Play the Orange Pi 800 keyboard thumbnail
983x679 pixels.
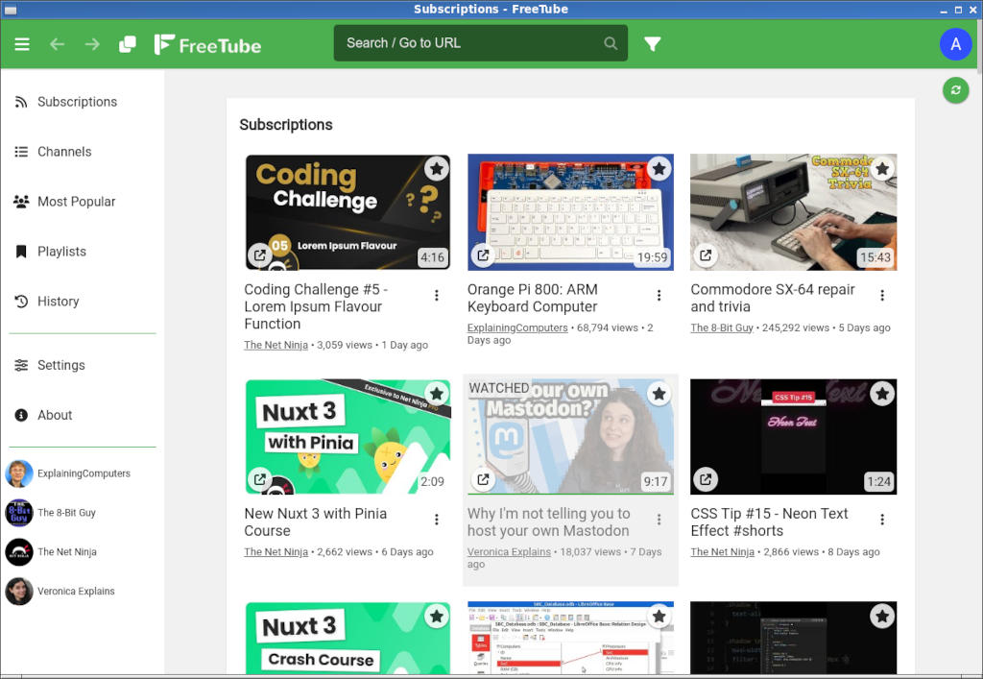tap(570, 212)
